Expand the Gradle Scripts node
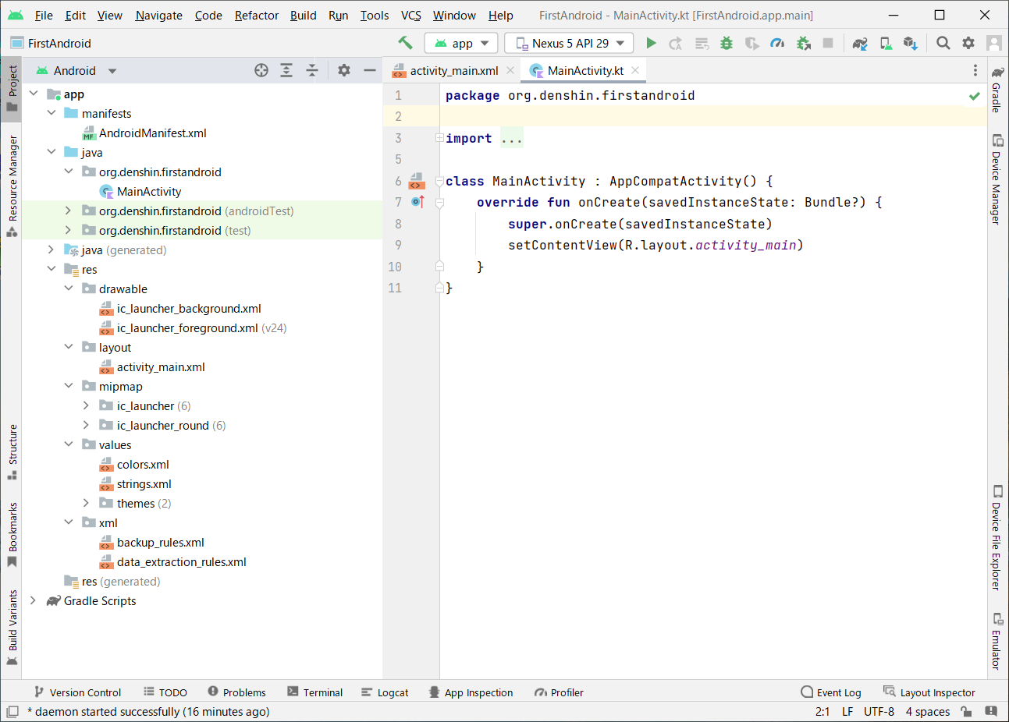 tap(33, 600)
